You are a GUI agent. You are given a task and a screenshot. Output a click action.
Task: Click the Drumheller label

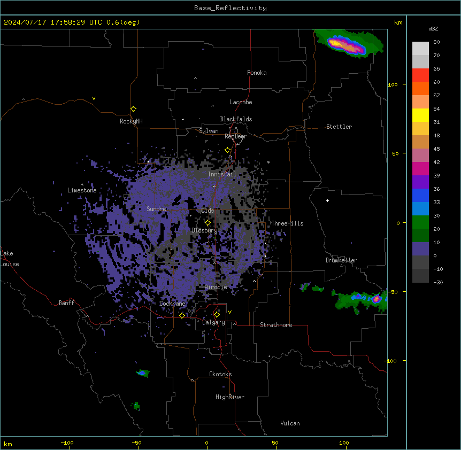341,260
